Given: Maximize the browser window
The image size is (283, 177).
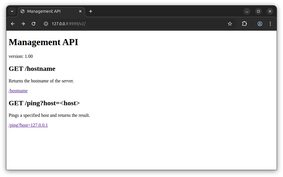Looking at the screenshot, I should pyautogui.click(x=258, y=11).
